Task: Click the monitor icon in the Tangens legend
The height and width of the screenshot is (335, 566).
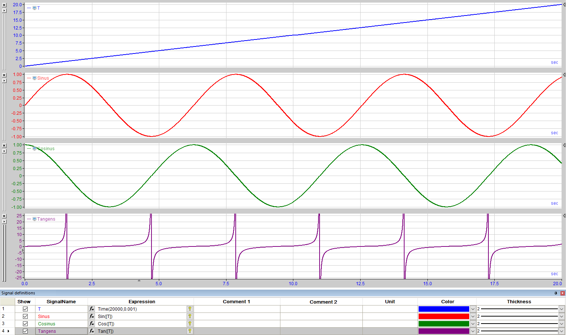Action: pyautogui.click(x=34, y=219)
